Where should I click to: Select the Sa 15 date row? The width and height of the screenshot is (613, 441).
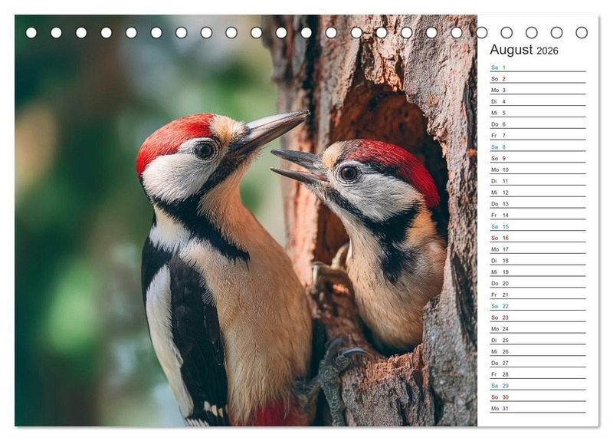click(537, 226)
